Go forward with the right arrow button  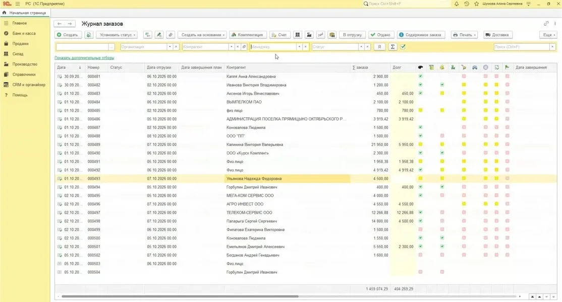(70, 24)
